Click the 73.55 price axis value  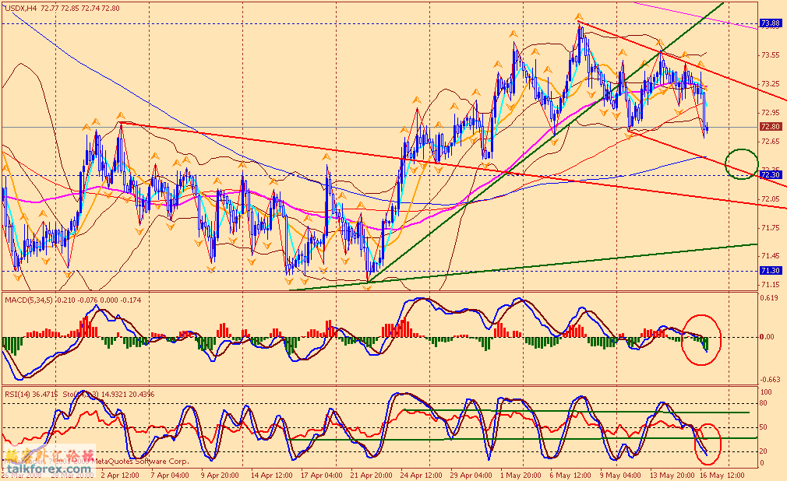[x=771, y=55]
